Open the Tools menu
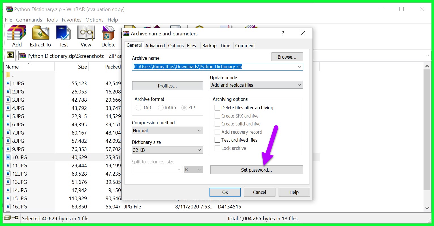 52,20
